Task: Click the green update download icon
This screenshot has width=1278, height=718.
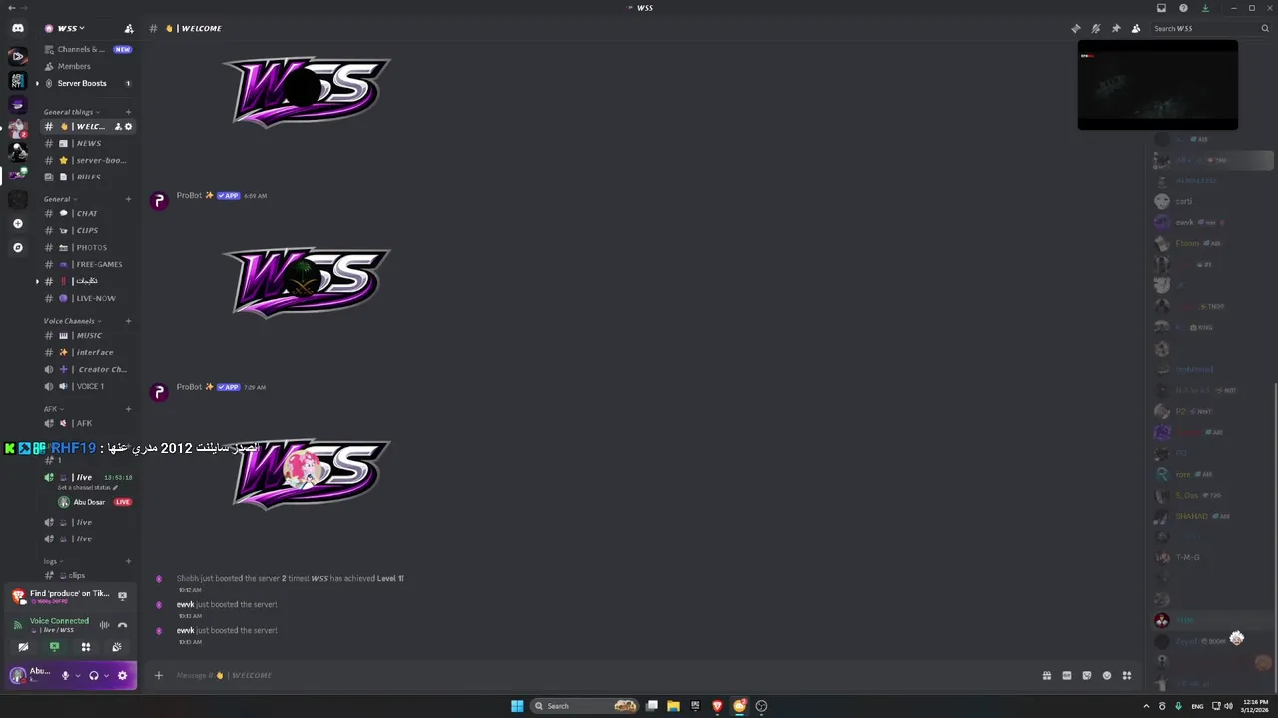Action: tap(1206, 8)
